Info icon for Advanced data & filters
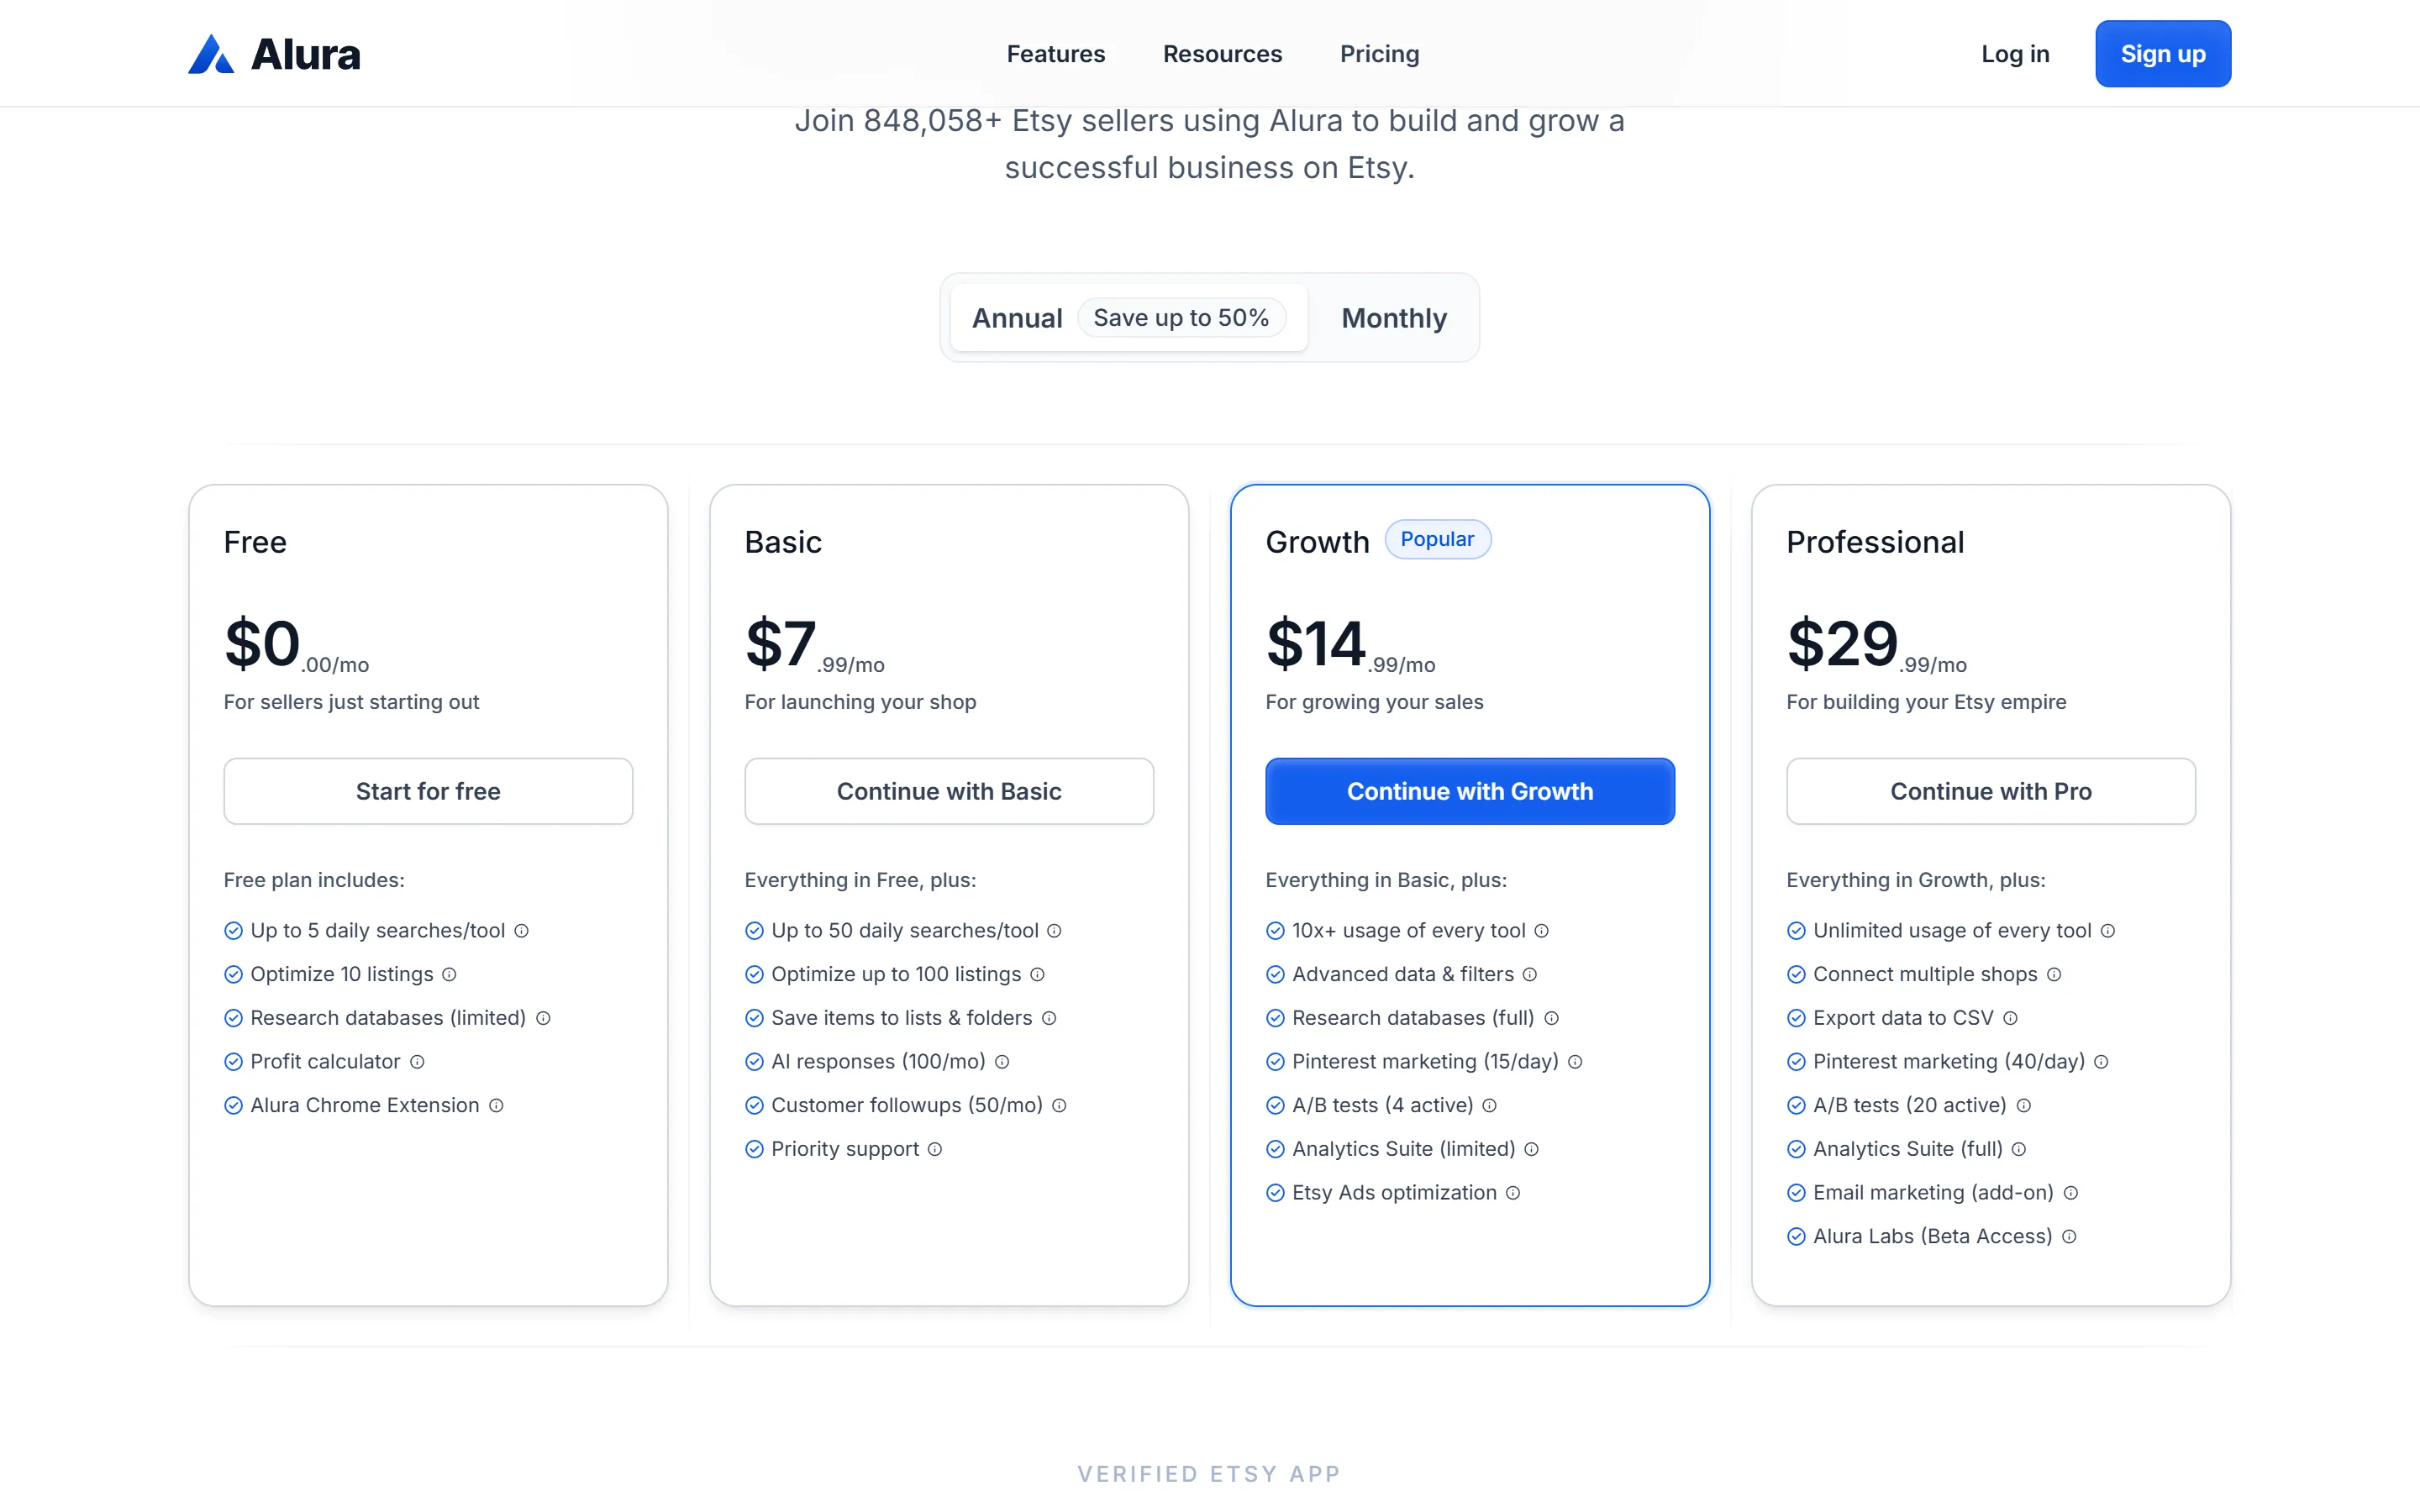2420x1512 pixels. coord(1531,975)
